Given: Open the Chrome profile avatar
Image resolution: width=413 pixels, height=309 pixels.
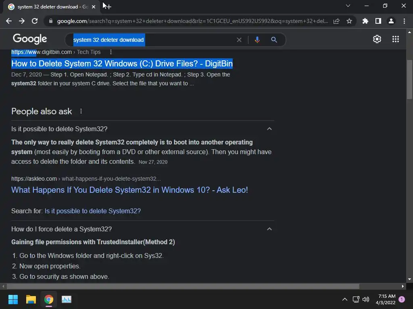Looking at the screenshot, I should (x=391, y=21).
